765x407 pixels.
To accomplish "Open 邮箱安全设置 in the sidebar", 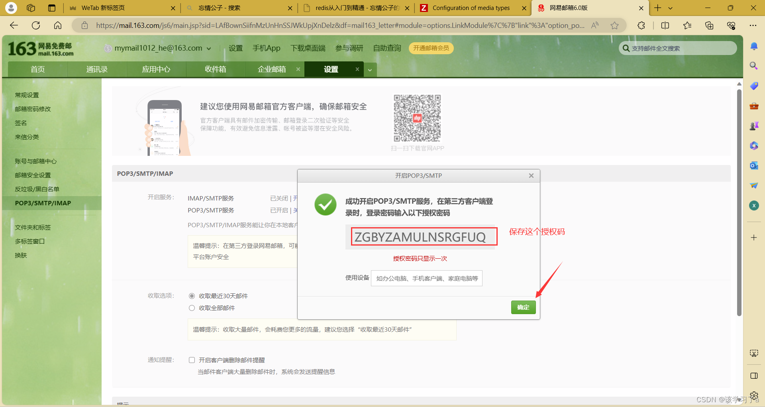I will tap(33, 175).
